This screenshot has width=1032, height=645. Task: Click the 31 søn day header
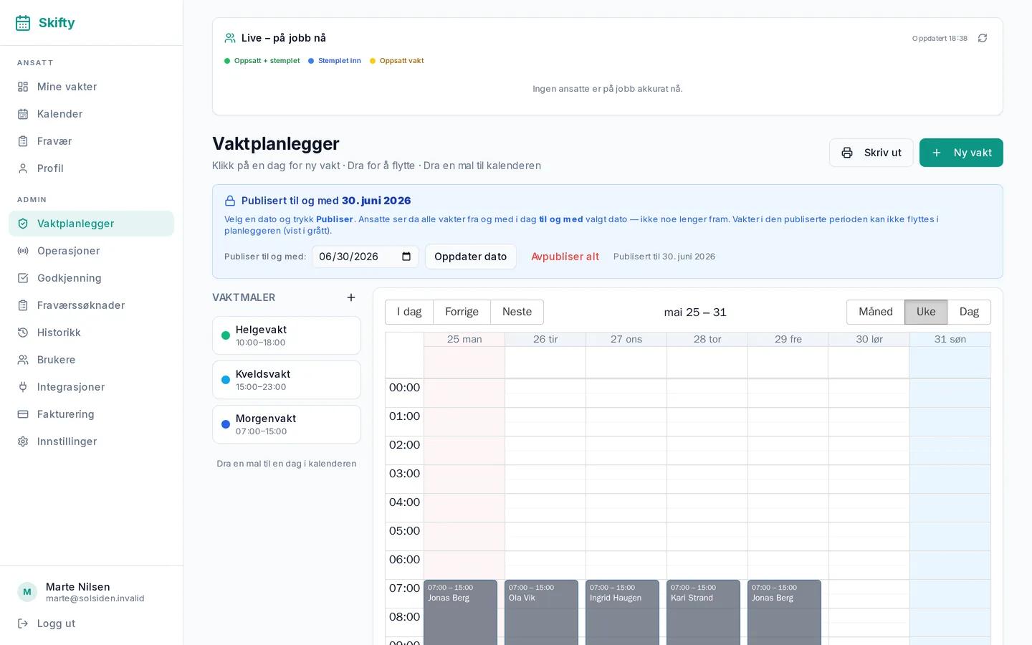point(950,339)
